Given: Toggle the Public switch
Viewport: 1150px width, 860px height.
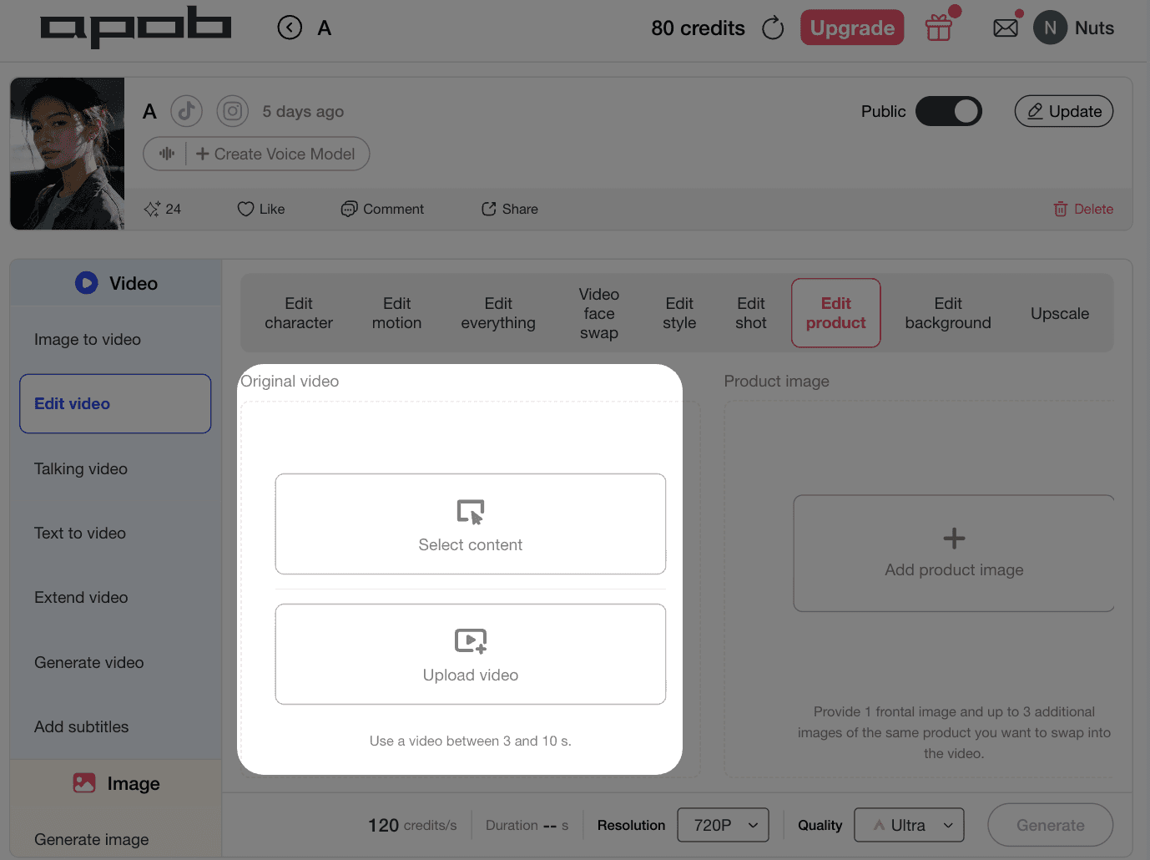Looking at the screenshot, I should (x=949, y=111).
